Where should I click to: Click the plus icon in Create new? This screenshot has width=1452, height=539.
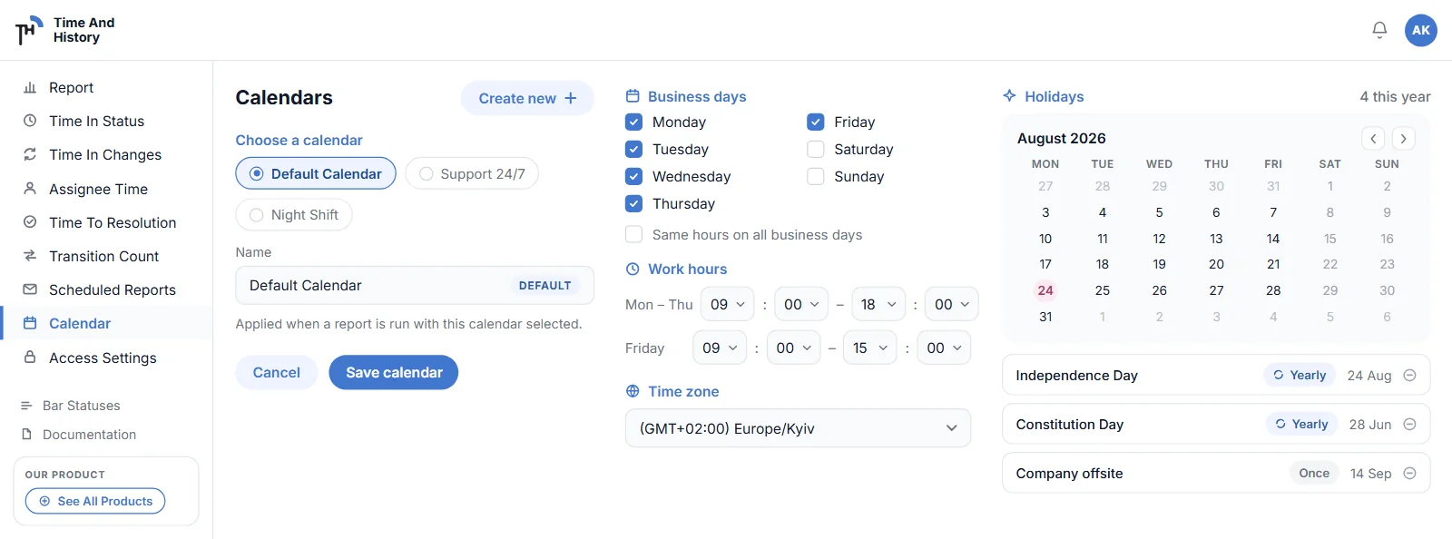pos(571,98)
